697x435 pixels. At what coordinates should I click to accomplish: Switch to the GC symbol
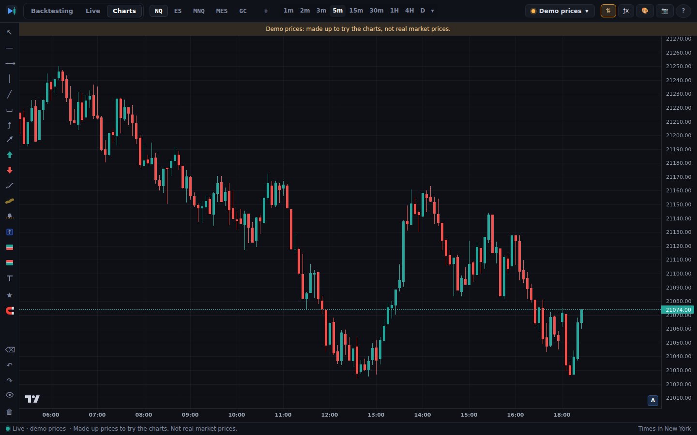tap(243, 11)
